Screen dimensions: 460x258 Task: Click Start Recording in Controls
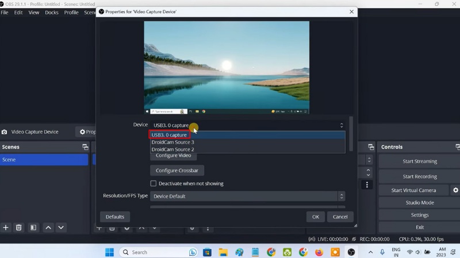coord(420,177)
